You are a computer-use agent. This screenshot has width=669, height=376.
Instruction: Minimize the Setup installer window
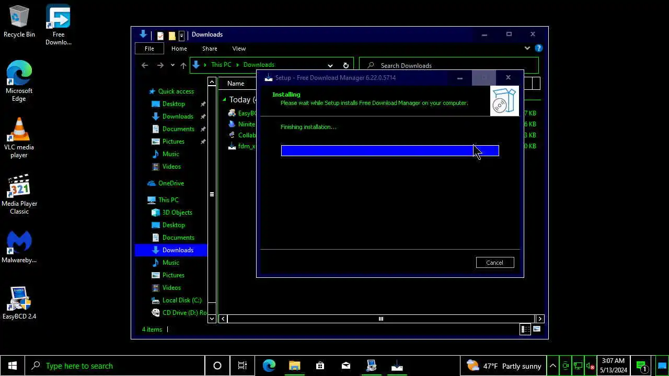tap(460, 78)
